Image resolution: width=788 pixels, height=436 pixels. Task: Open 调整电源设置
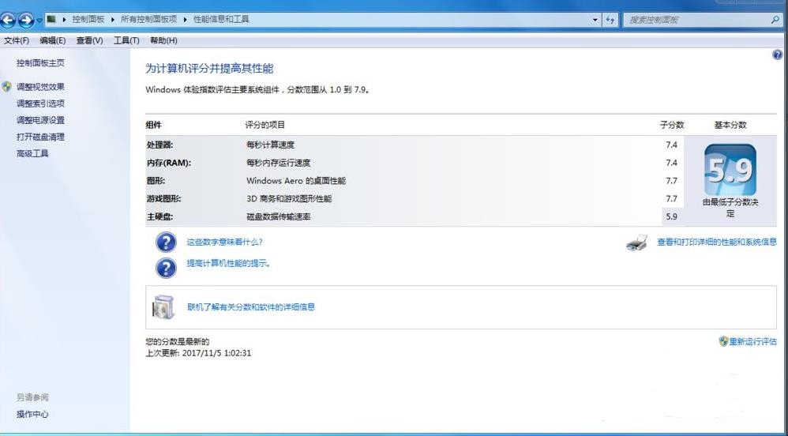pos(40,120)
